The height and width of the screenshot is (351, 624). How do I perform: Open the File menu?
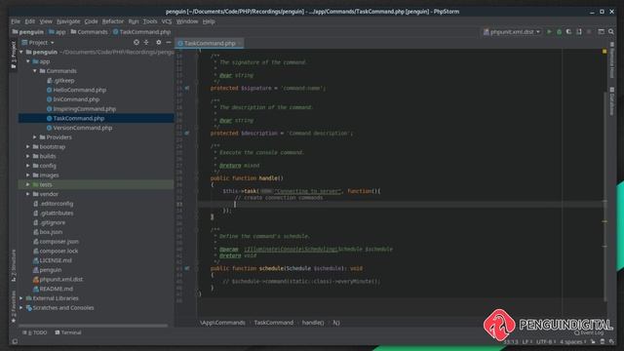click(16, 21)
